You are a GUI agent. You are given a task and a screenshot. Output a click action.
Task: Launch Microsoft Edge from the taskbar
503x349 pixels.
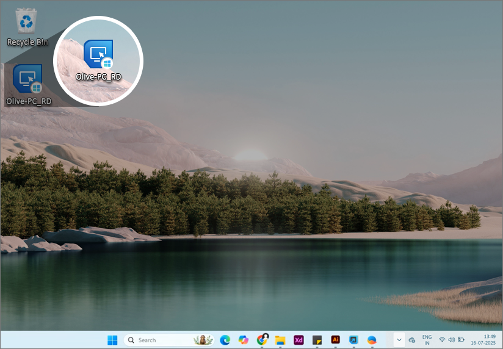[x=225, y=340]
